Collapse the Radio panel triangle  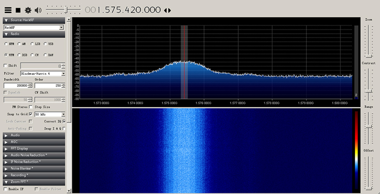pyautogui.click(x=6, y=34)
